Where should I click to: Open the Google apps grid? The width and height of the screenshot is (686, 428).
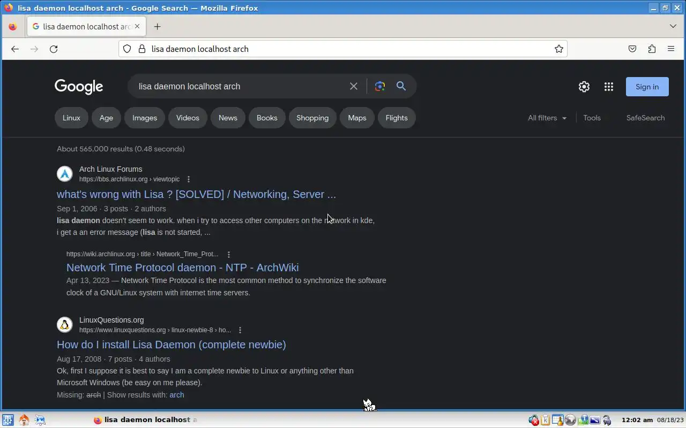point(609,87)
